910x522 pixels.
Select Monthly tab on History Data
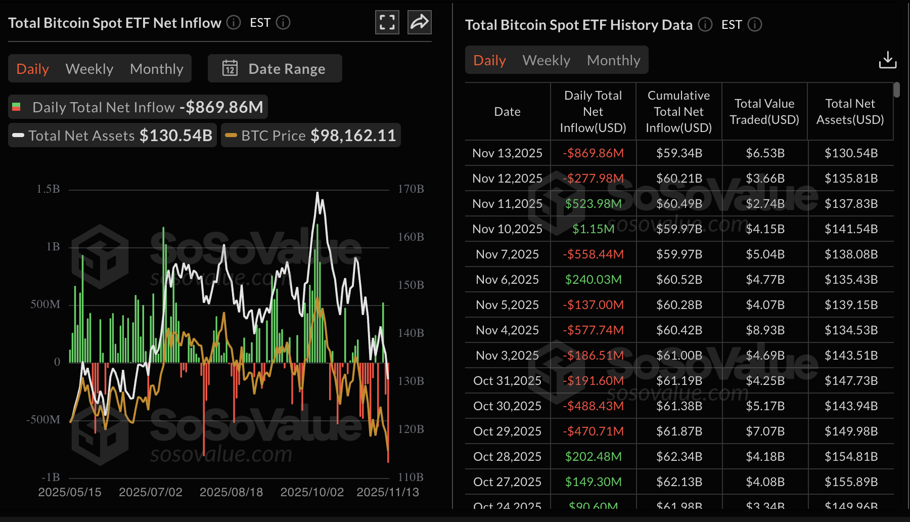613,60
